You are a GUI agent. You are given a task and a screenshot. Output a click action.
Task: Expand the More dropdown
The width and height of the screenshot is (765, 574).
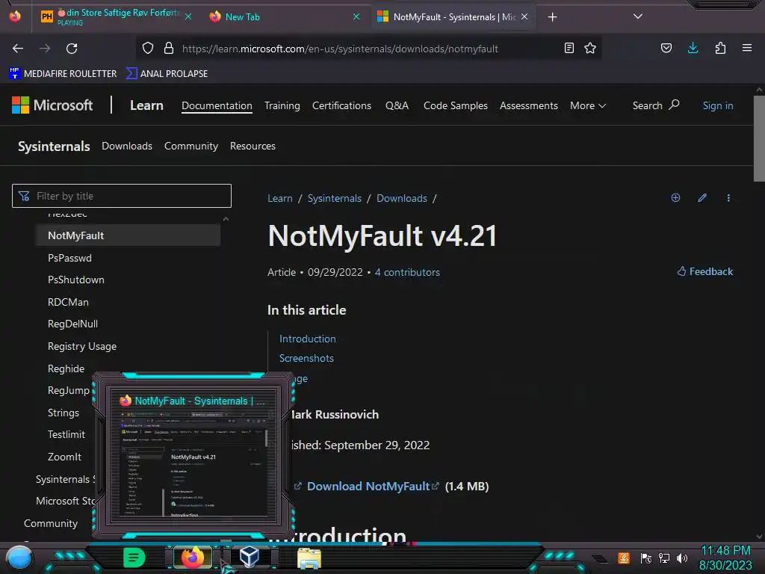[x=588, y=105]
